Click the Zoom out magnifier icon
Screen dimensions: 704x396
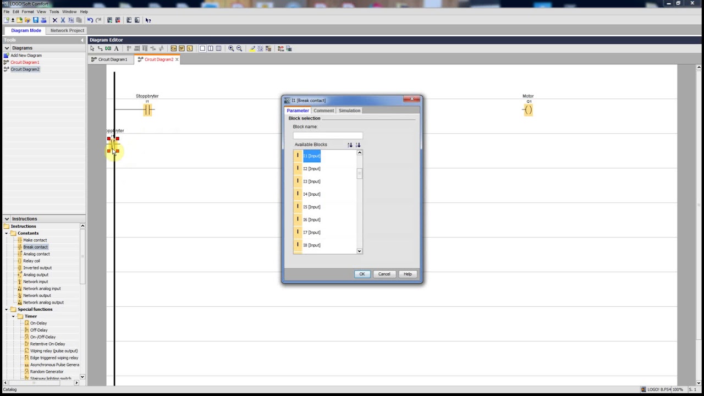click(x=239, y=48)
